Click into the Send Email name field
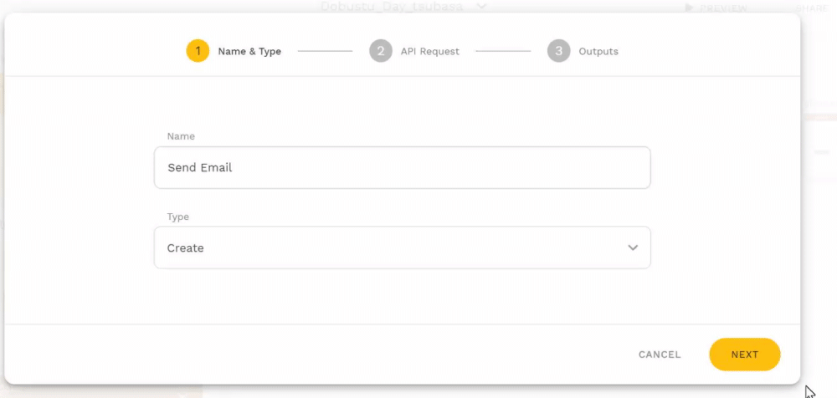This screenshot has width=837, height=398. click(402, 167)
